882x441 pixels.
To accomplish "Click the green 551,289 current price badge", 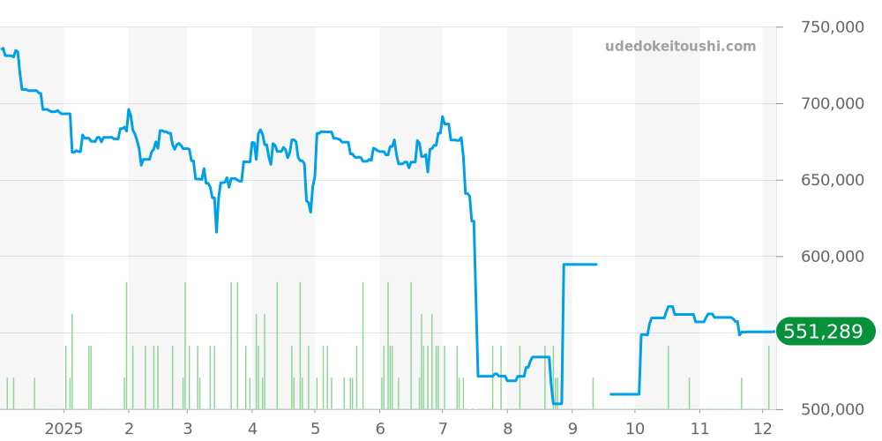I will (x=823, y=332).
